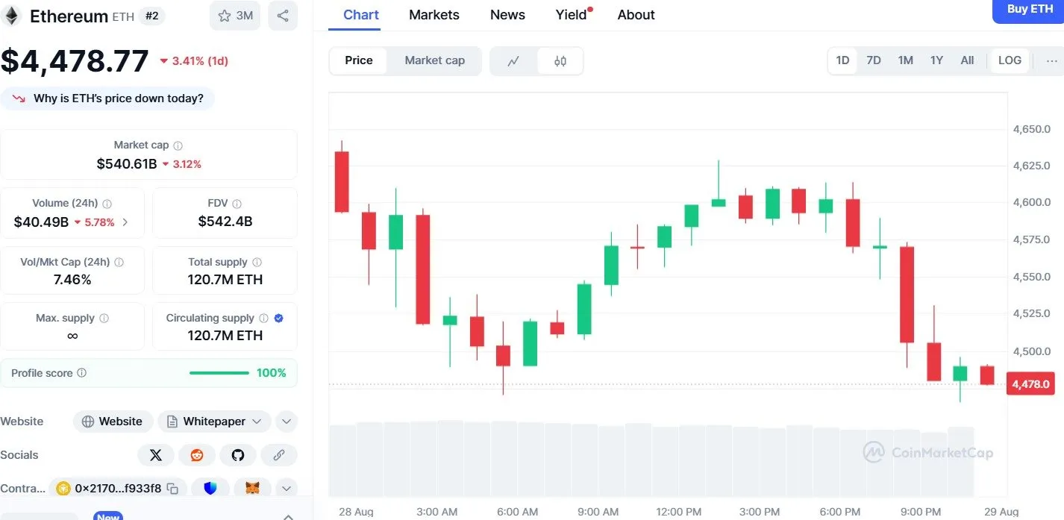This screenshot has width=1064, height=520.
Task: Toggle logarithmic scale with LOG button
Action: point(1010,60)
